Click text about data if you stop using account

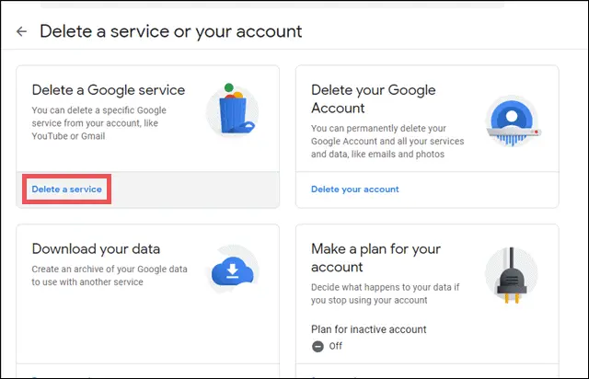(385, 293)
